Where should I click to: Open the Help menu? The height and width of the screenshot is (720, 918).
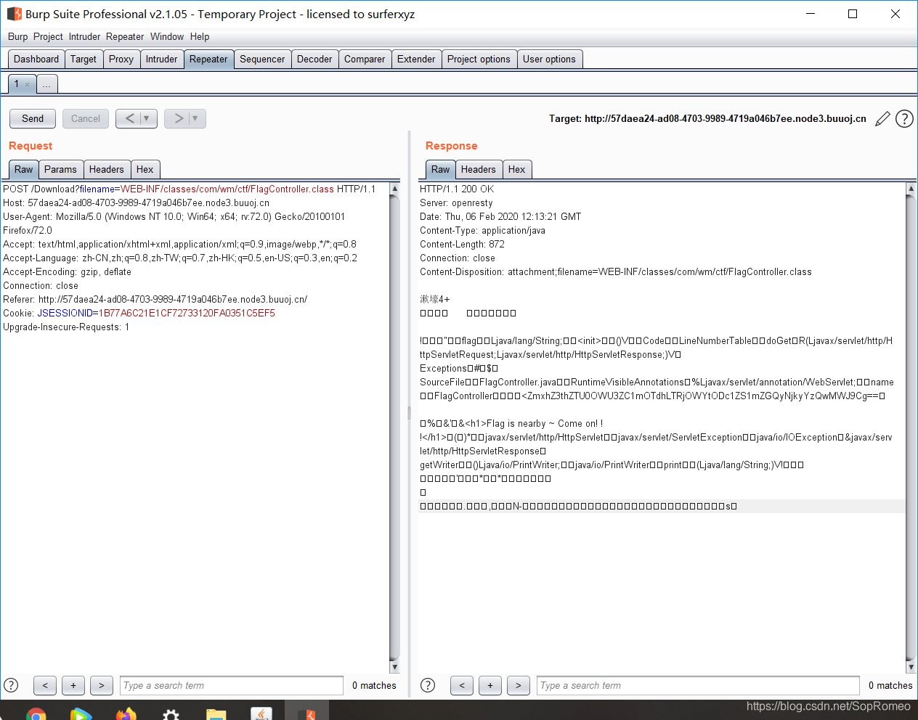[200, 36]
